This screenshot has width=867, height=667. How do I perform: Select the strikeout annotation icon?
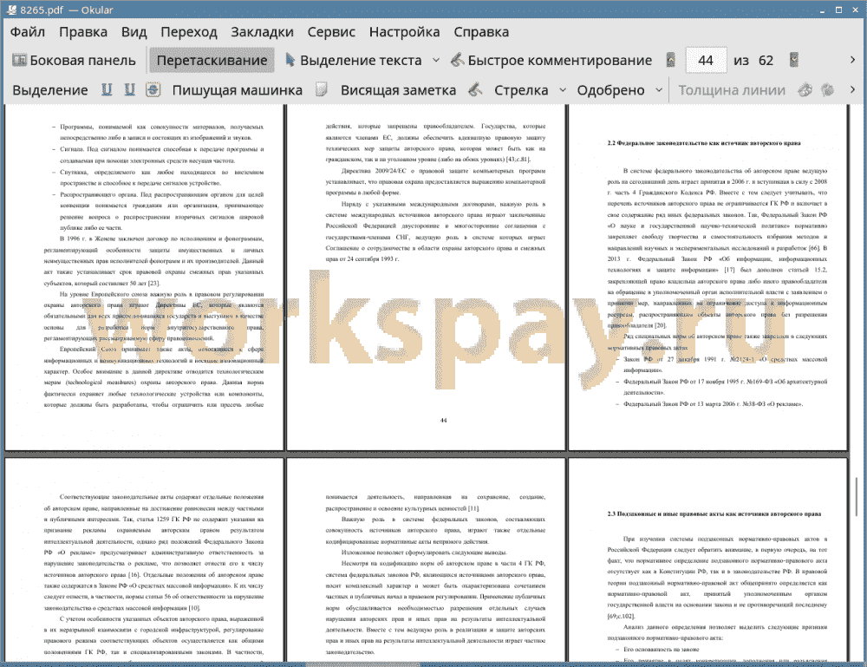[x=153, y=89]
